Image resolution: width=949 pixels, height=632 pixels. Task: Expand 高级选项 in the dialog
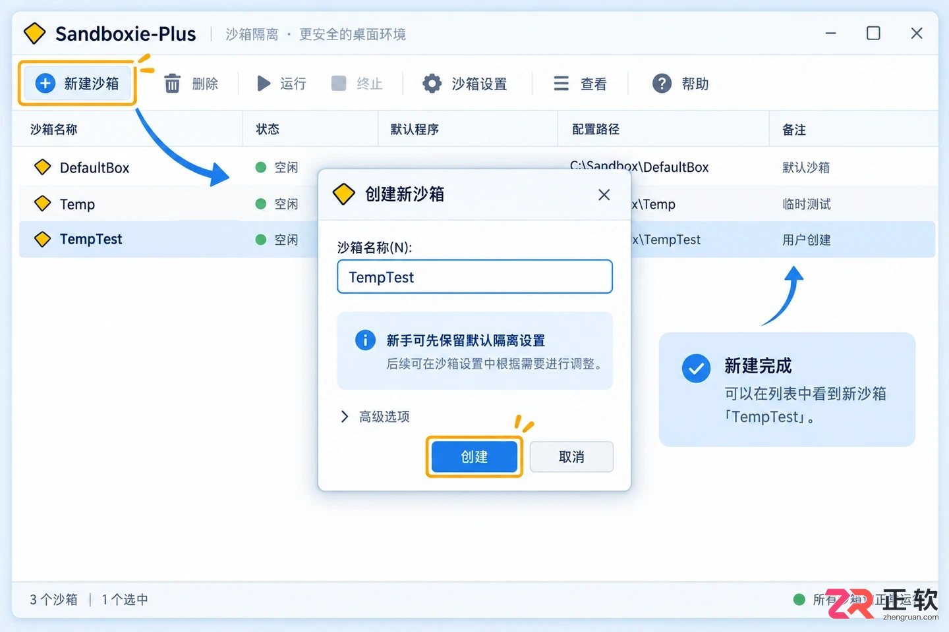[375, 416]
